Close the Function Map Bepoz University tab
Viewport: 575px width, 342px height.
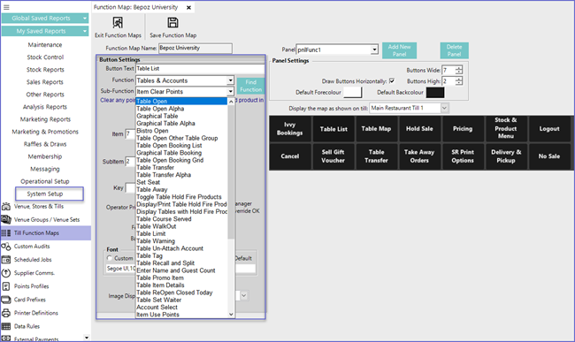[x=188, y=7]
